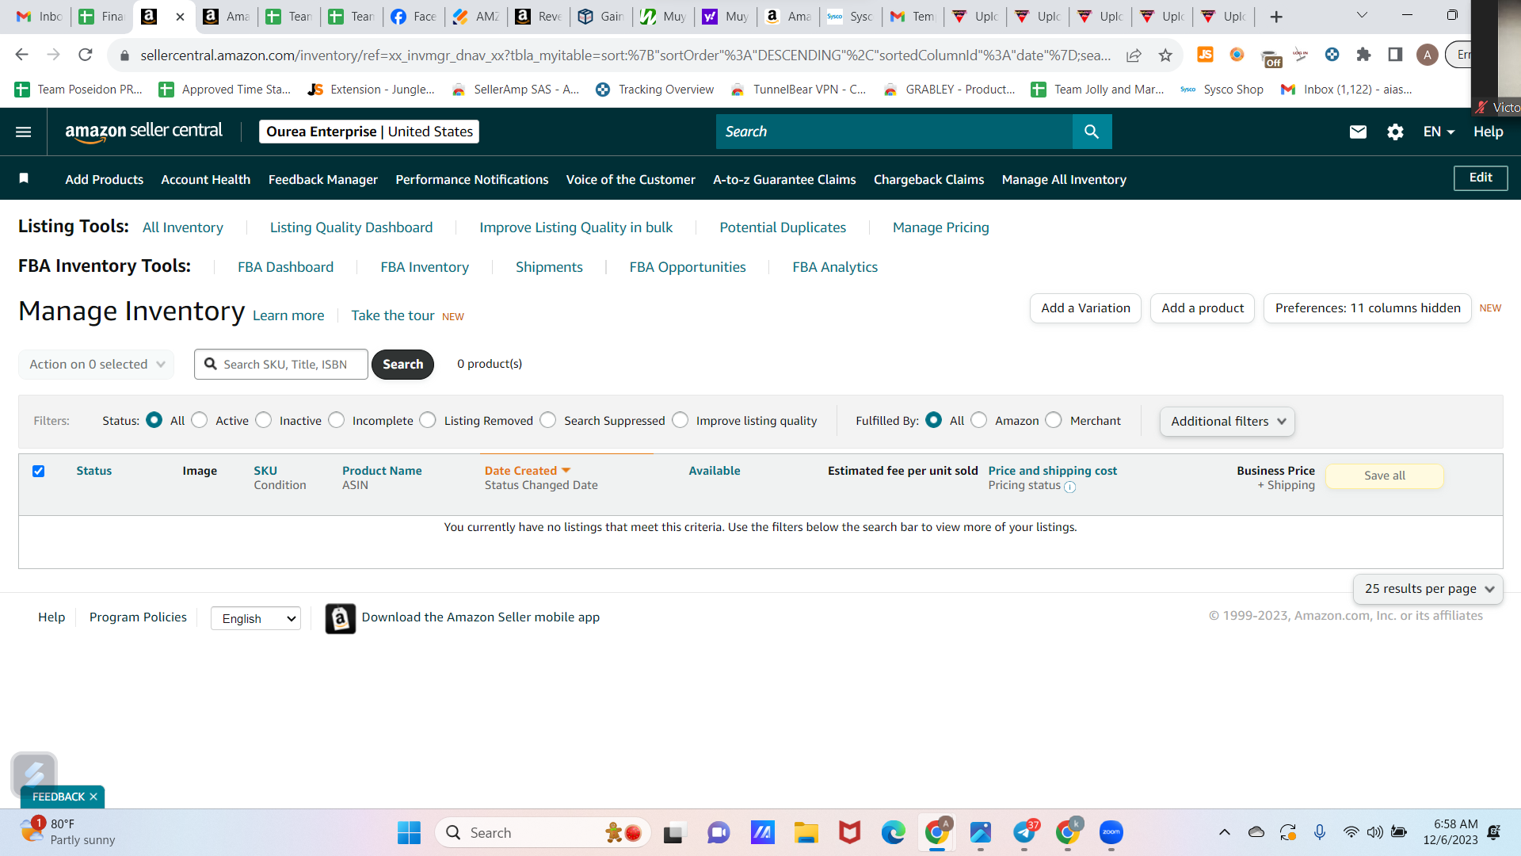Open Zoom from the taskbar
This screenshot has width=1521, height=856.
click(x=1111, y=832)
